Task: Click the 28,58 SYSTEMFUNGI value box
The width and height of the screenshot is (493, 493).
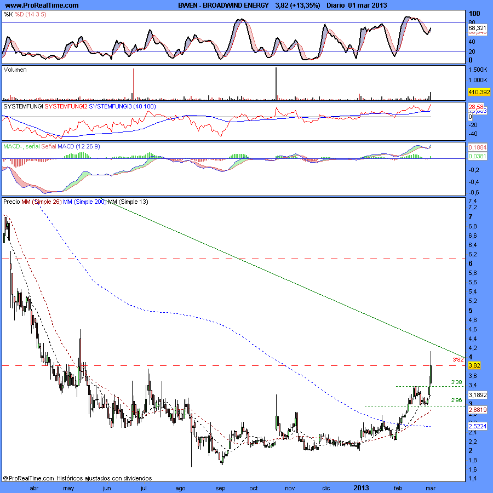Action: [x=476, y=107]
